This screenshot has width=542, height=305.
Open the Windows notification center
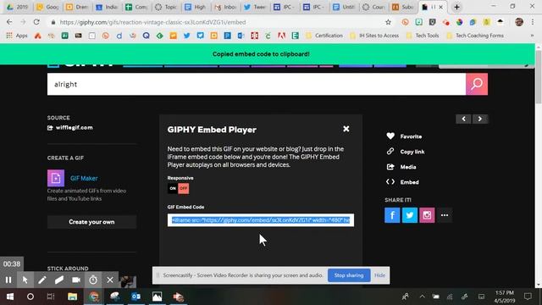pos(528,297)
